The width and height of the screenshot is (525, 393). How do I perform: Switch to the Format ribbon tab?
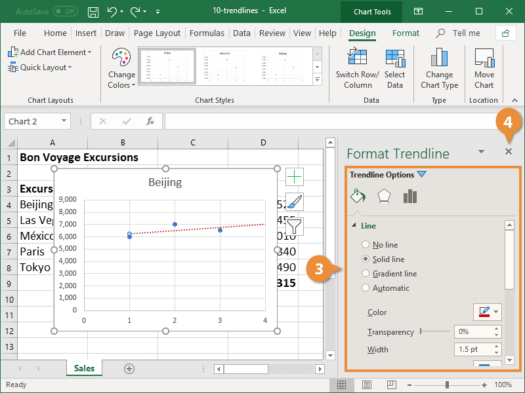tap(406, 33)
